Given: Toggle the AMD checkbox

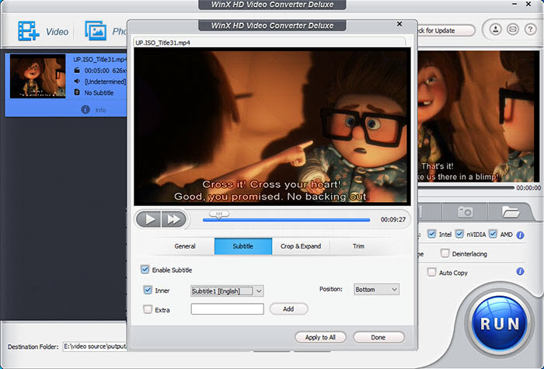Looking at the screenshot, I should click(493, 234).
